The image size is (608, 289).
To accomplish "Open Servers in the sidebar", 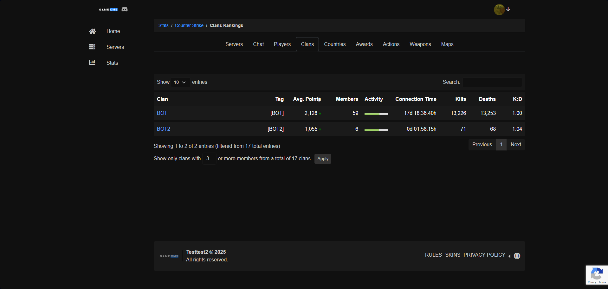I will coord(115,47).
